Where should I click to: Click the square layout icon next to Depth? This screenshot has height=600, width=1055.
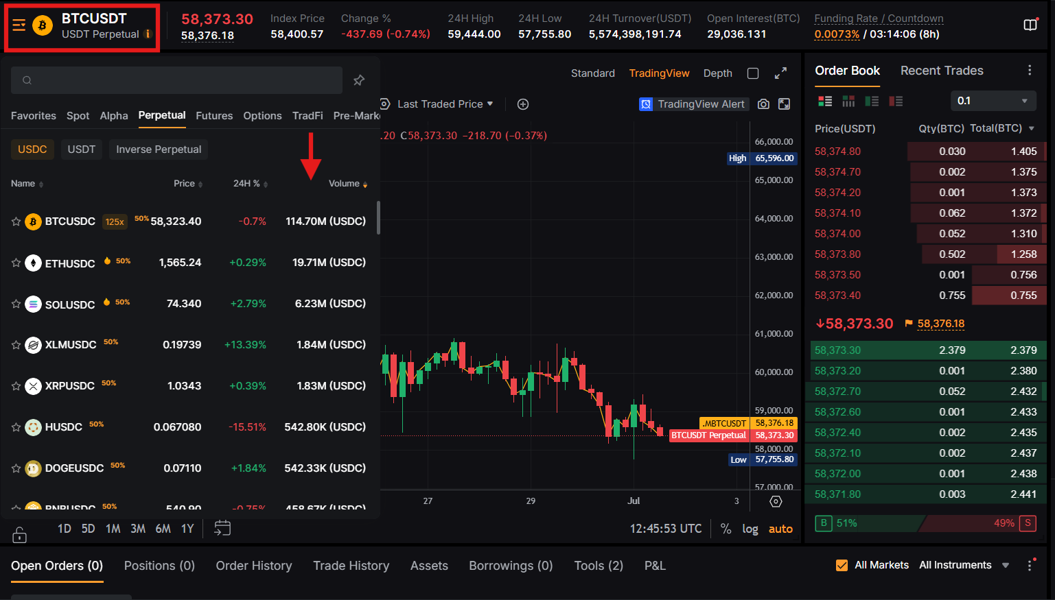point(753,73)
